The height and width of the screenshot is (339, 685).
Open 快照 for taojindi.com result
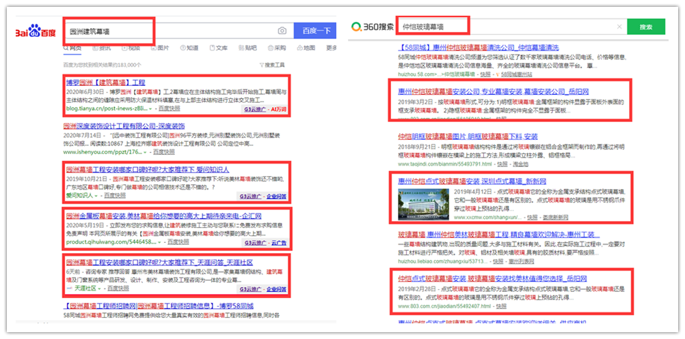[502, 164]
